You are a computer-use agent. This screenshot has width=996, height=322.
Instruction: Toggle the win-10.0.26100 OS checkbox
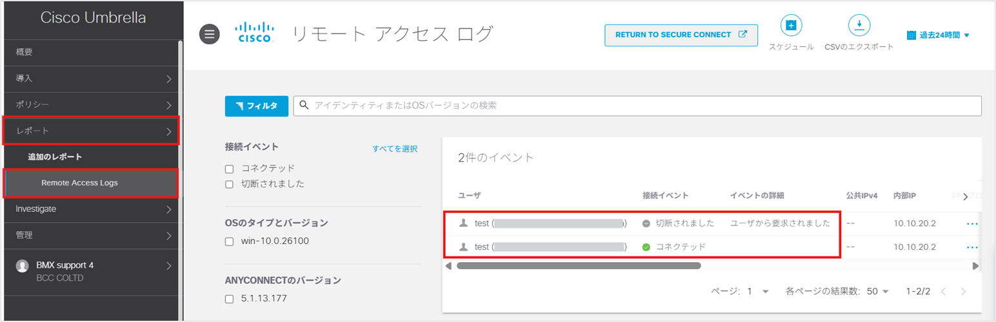click(229, 241)
